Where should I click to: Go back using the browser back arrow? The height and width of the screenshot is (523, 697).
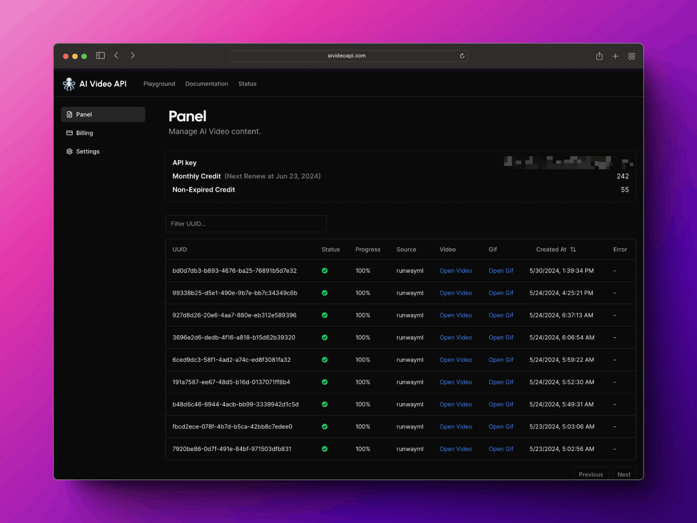point(116,56)
